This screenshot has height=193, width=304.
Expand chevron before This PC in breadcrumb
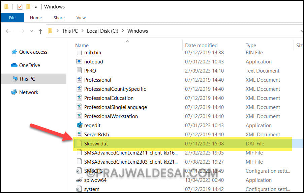click(x=57, y=31)
